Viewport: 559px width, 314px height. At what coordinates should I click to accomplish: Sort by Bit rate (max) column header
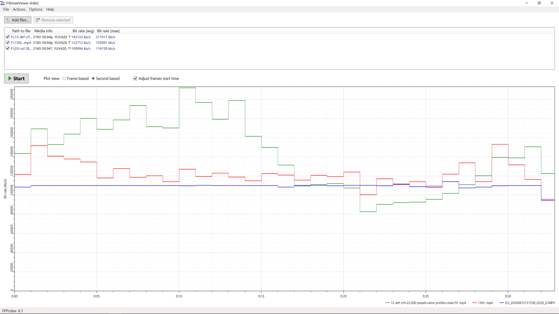tap(108, 31)
